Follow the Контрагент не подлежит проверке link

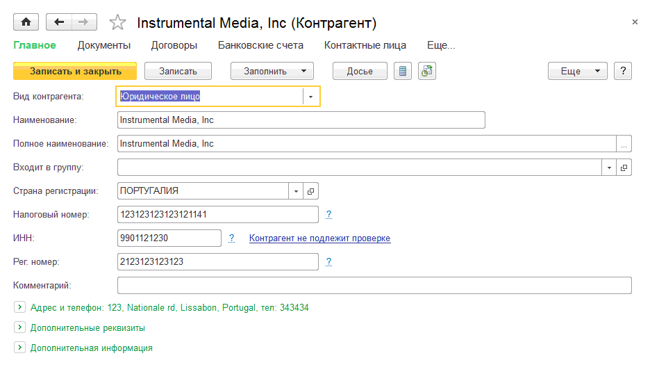click(x=319, y=238)
